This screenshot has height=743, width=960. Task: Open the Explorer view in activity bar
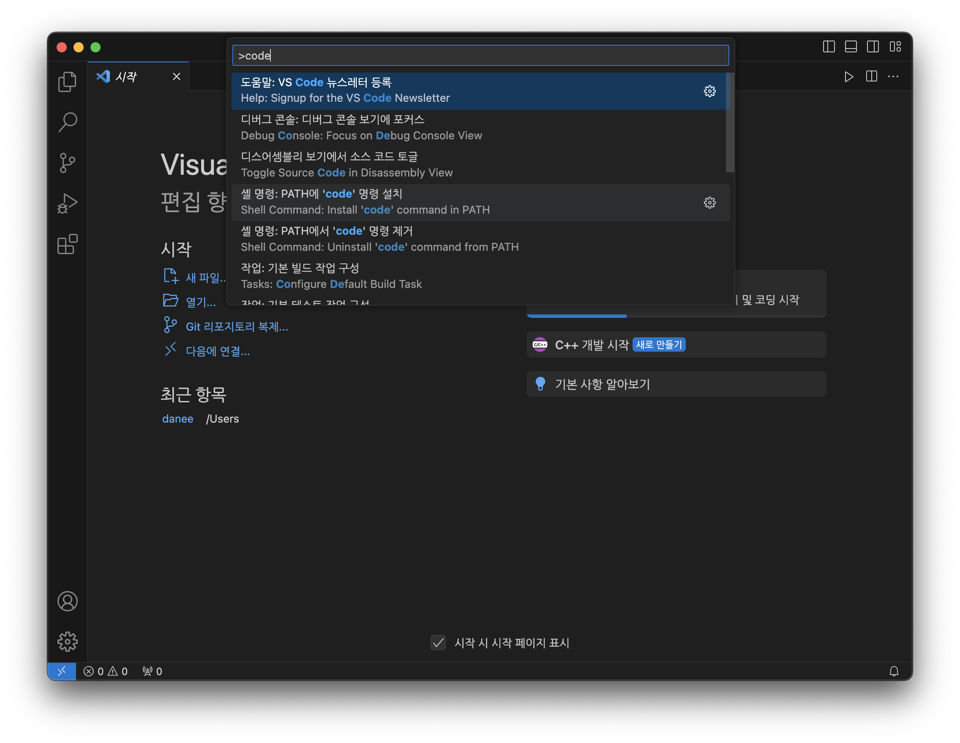pyautogui.click(x=67, y=81)
